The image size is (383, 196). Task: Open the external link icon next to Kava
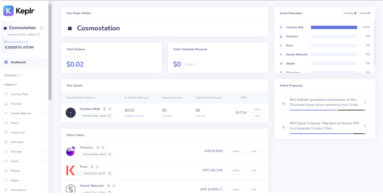pyautogui.click(x=97, y=166)
